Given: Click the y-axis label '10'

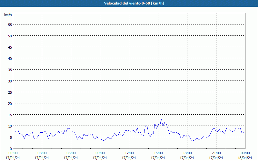Looking at the screenshot, I should 10,126.
